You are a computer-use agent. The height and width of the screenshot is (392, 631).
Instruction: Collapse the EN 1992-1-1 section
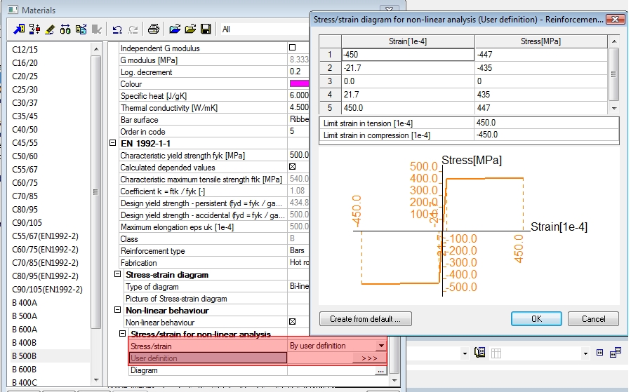pyautogui.click(x=113, y=143)
